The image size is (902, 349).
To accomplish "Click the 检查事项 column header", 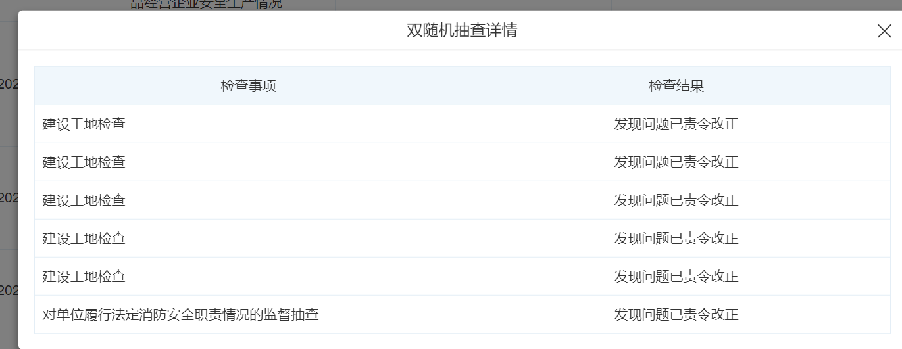I will point(248,86).
